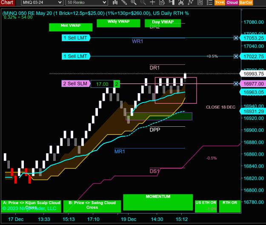Cancel the 17022.75 sell limit order
Viewport: 266px width, 225px height.
click(x=236, y=56)
